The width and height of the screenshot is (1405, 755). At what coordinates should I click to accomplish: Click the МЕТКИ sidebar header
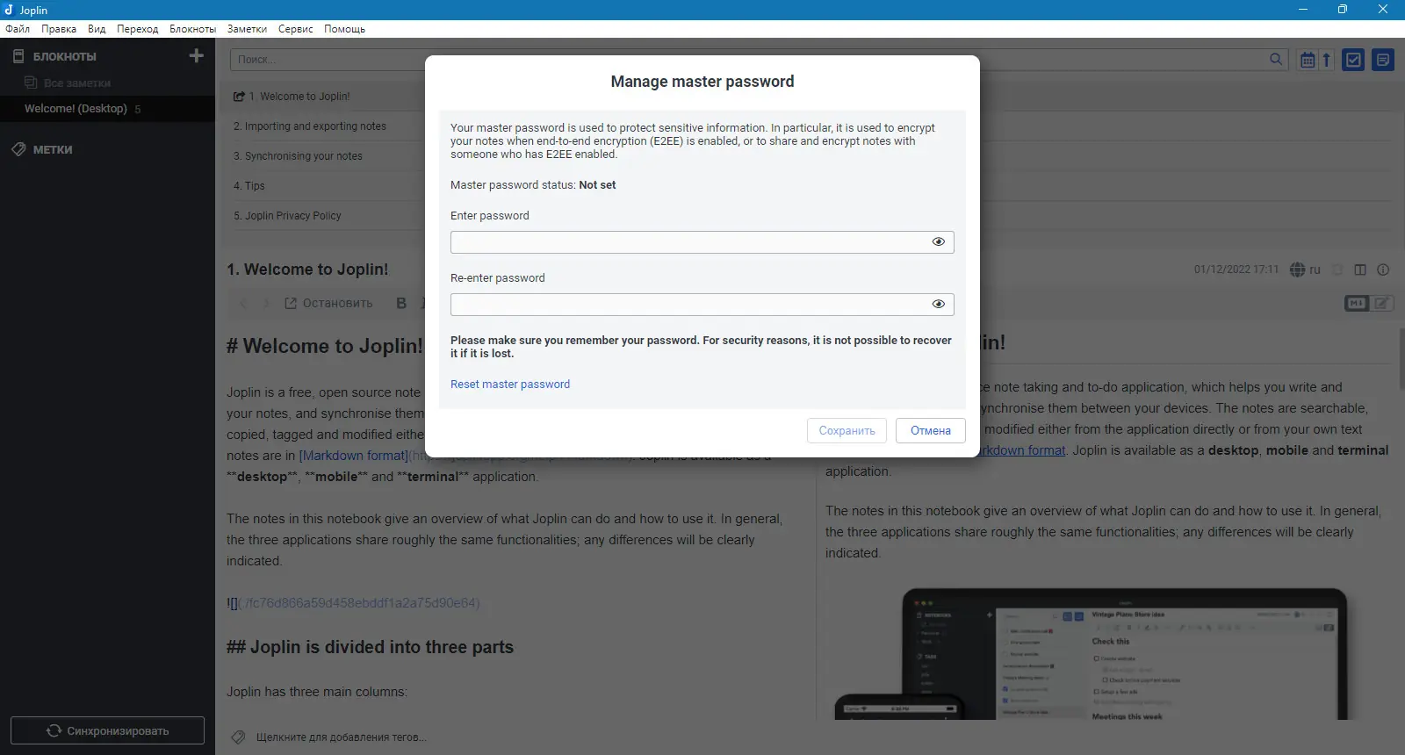pos(53,150)
